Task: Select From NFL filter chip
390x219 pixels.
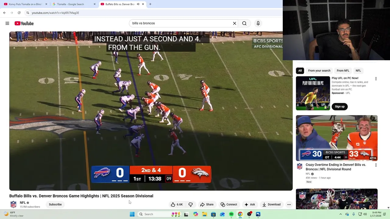Action: [343, 71]
